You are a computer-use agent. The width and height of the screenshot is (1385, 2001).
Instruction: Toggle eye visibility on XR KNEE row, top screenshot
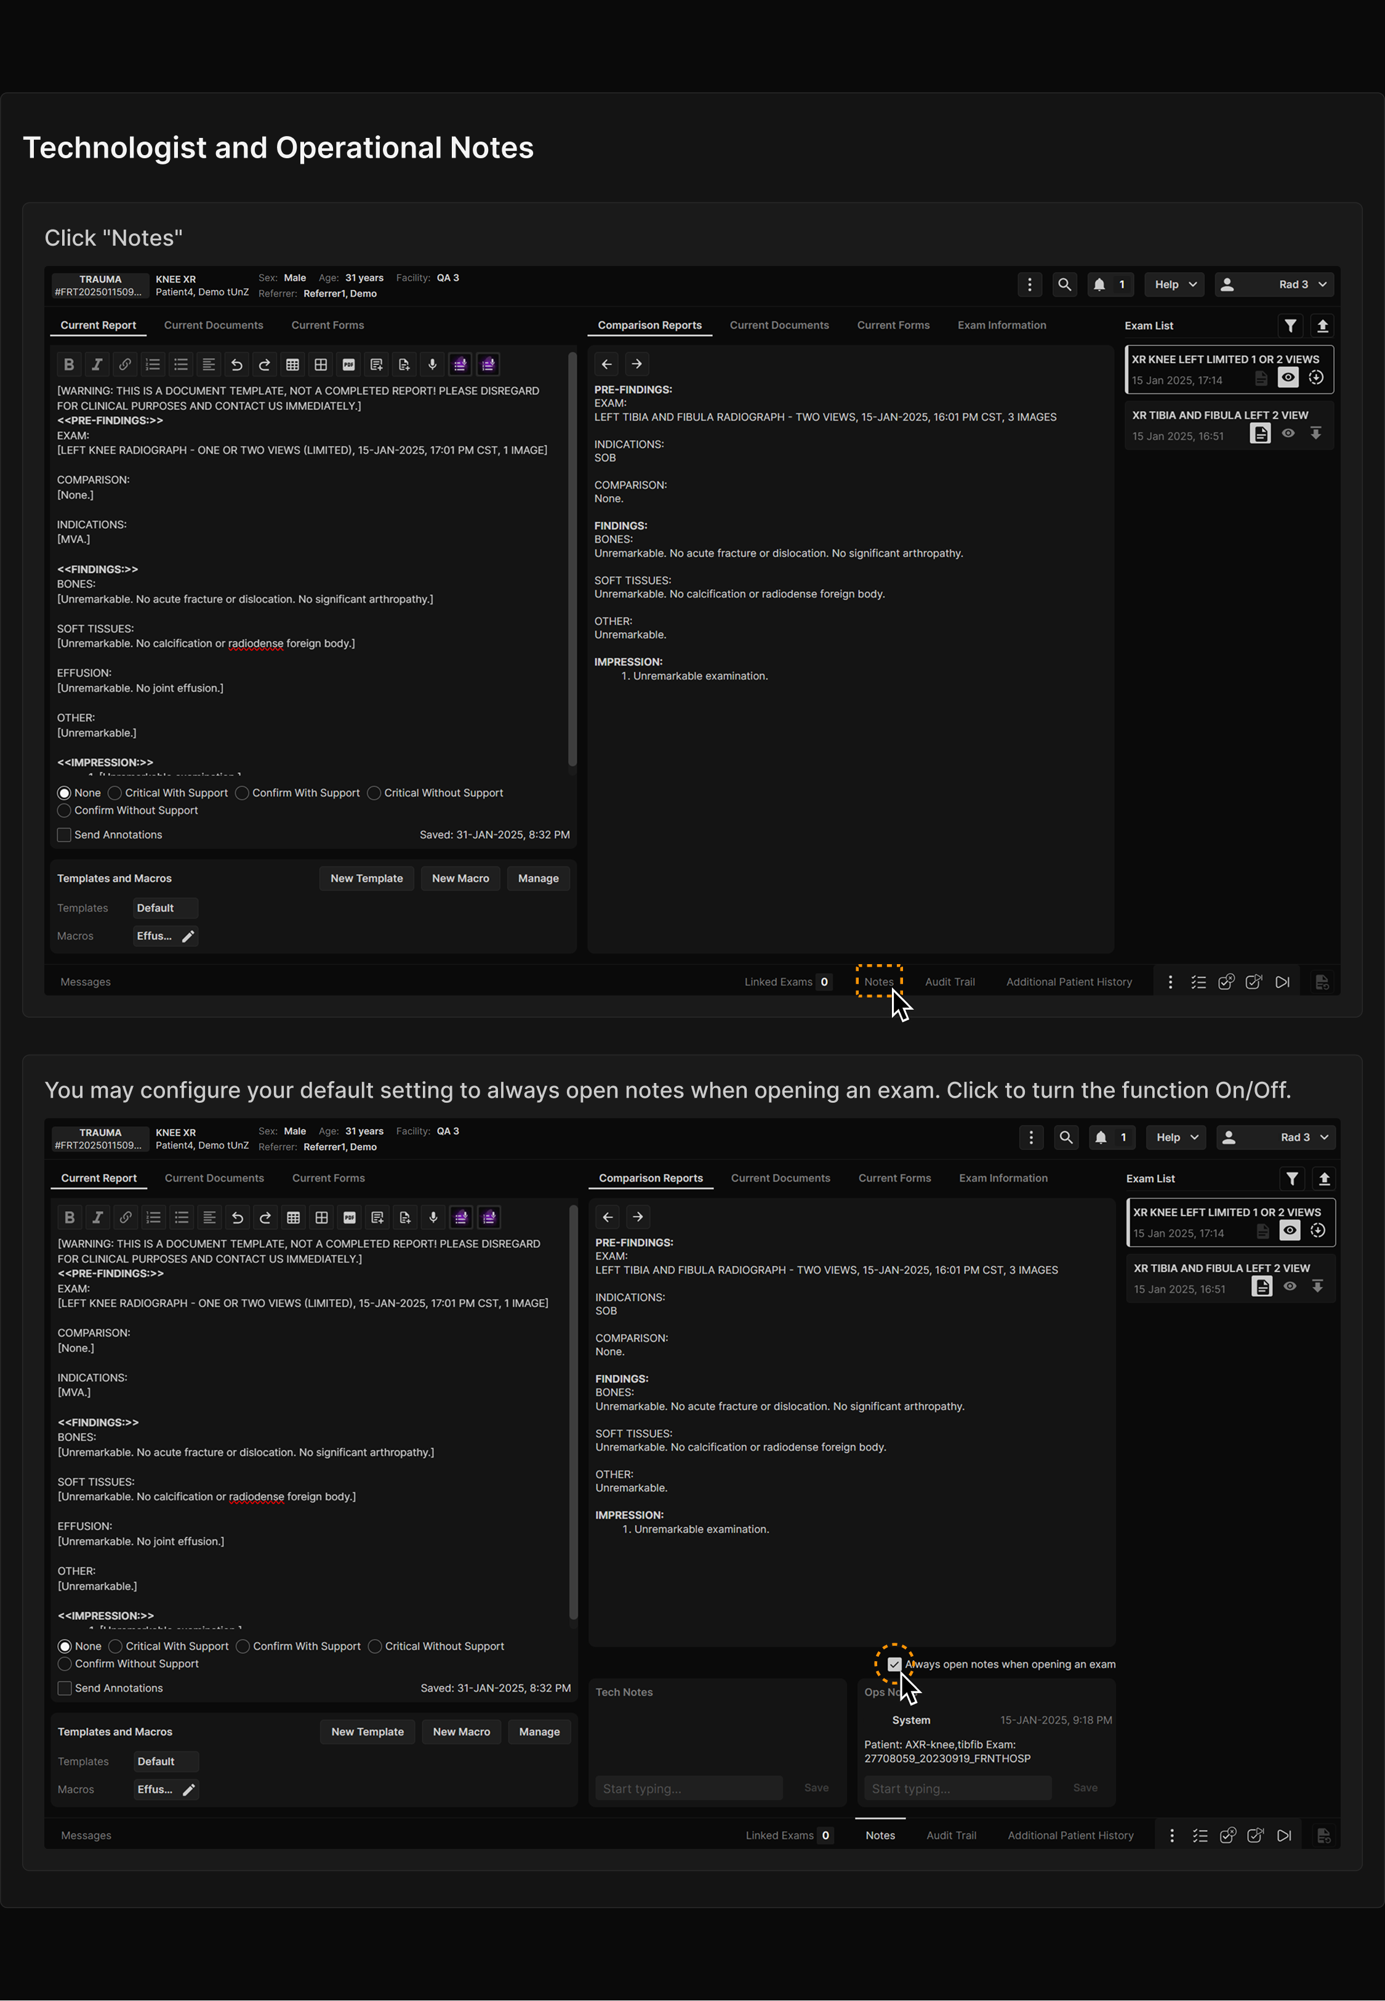1288,377
